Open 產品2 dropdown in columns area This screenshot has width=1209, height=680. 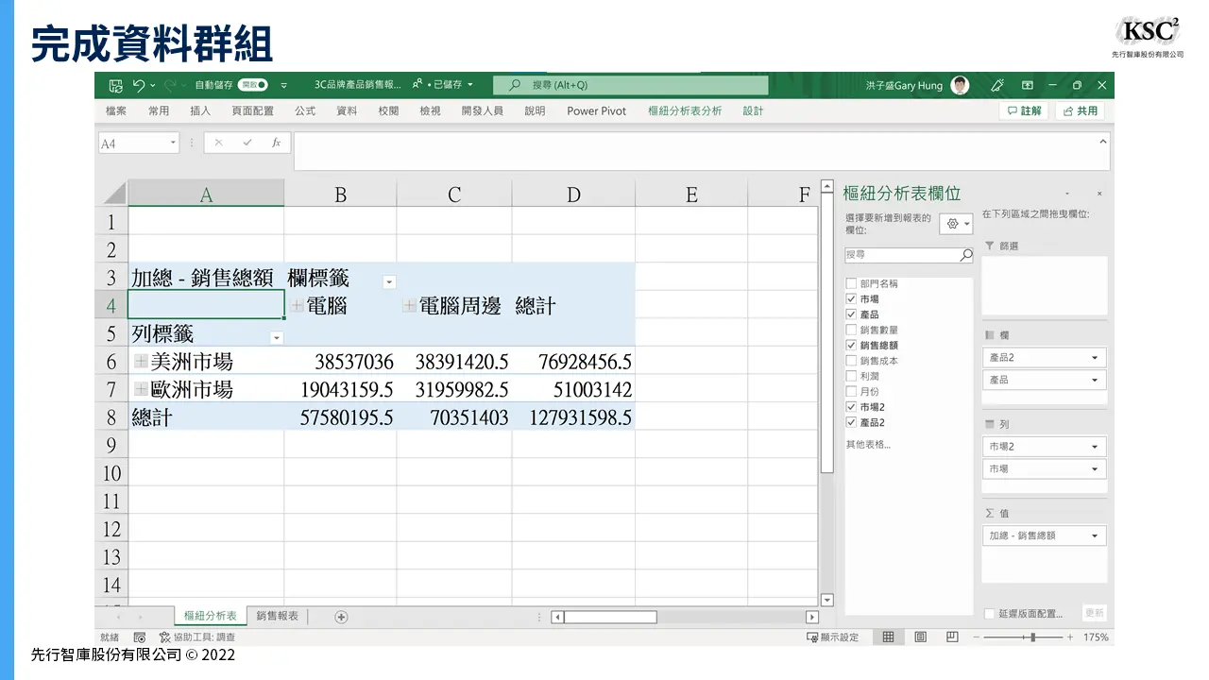(1095, 358)
